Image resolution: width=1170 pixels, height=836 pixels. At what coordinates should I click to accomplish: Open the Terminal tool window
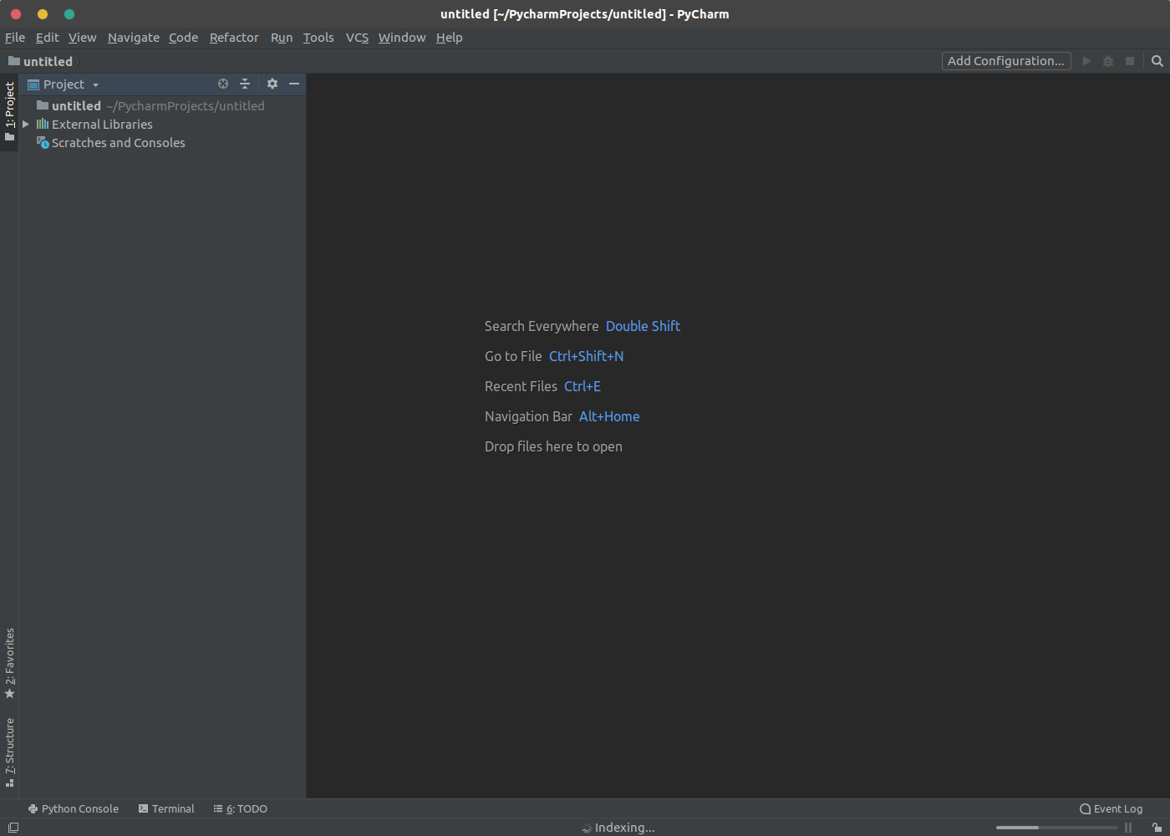point(166,809)
